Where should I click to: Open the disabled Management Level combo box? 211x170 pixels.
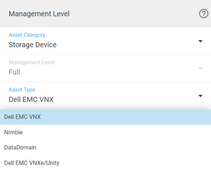(x=105, y=68)
